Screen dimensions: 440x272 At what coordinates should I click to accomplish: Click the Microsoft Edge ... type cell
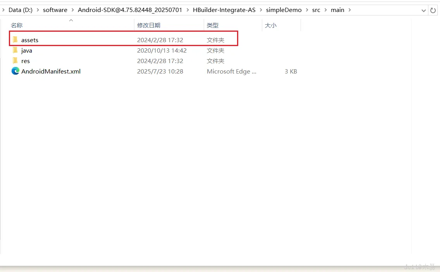232,72
